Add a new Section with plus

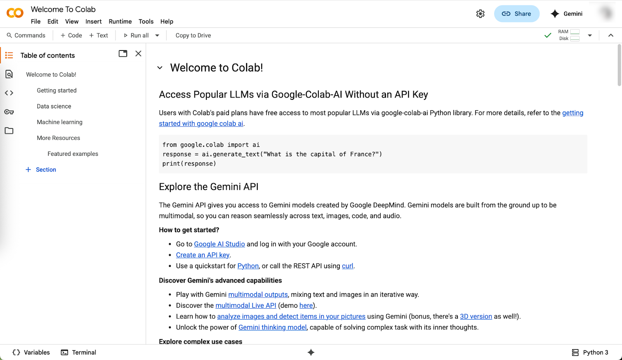(41, 170)
